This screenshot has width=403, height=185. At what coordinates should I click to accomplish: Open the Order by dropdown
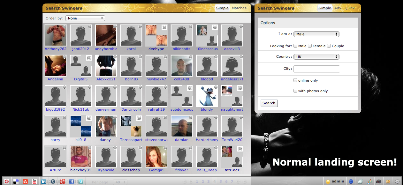pos(85,18)
